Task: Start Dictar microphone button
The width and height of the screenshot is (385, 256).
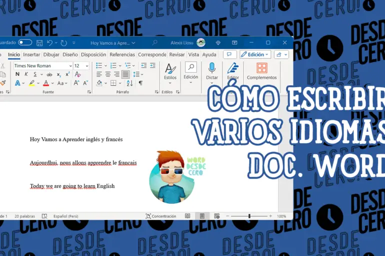Action: click(x=211, y=73)
